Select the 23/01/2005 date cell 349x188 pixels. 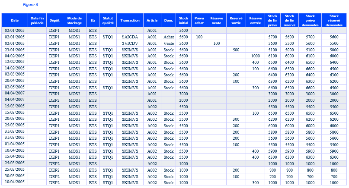point(15,50)
